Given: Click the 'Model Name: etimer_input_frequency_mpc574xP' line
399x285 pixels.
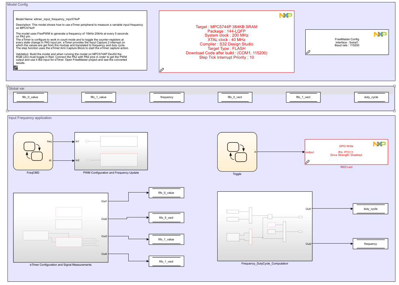Looking at the screenshot, I should pyautogui.click(x=48, y=19).
